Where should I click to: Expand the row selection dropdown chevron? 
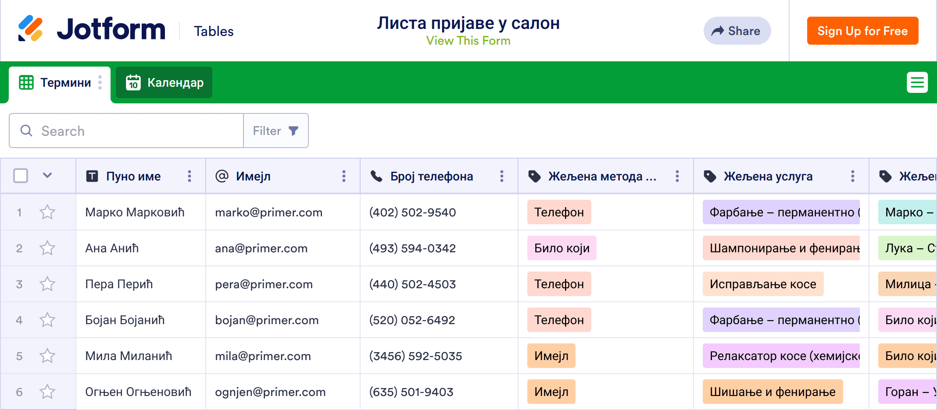point(47,176)
